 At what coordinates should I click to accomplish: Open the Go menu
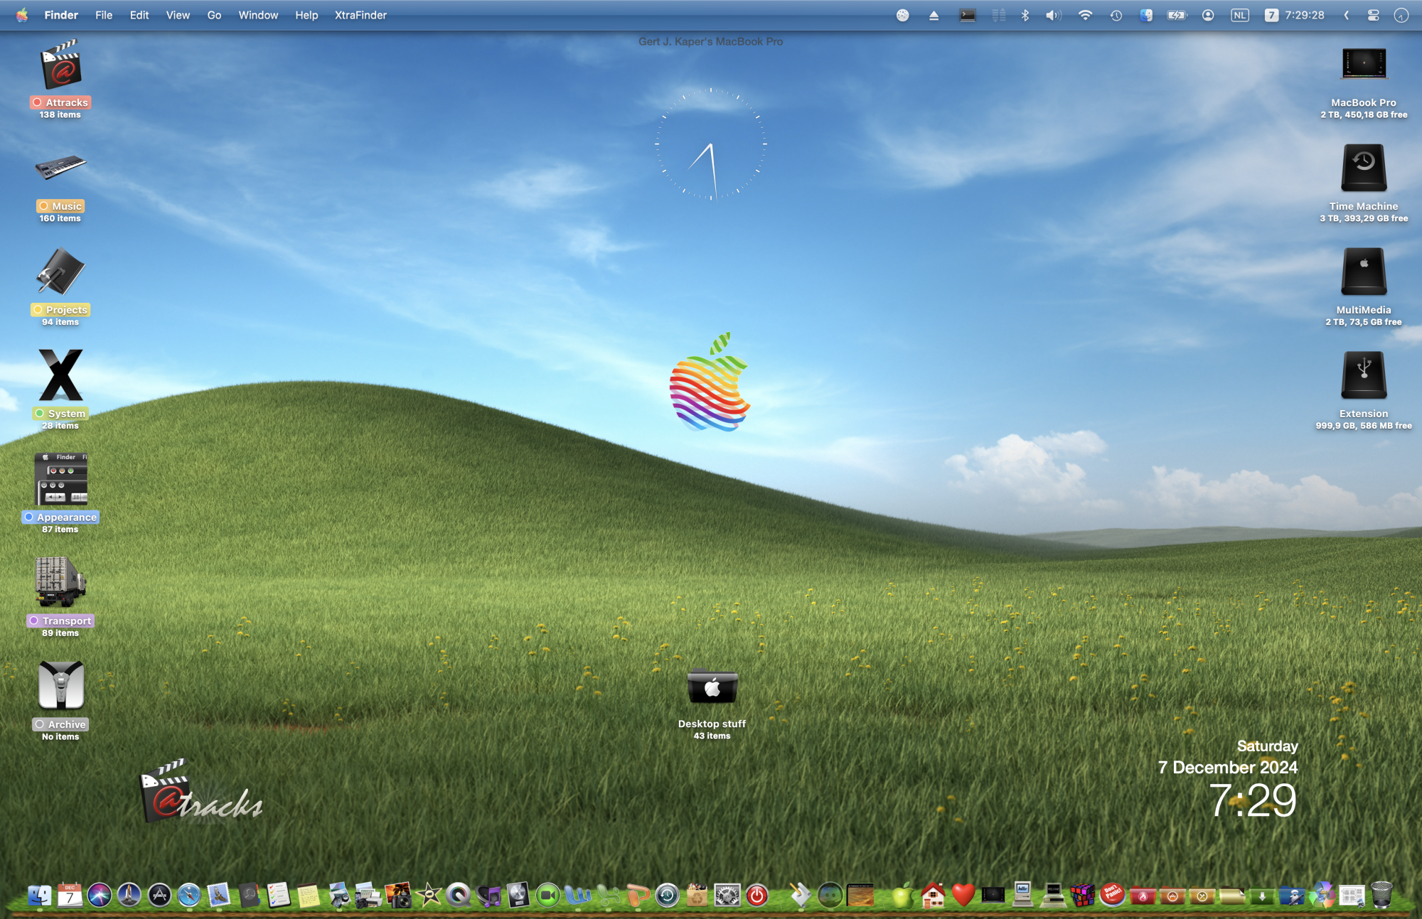(214, 15)
